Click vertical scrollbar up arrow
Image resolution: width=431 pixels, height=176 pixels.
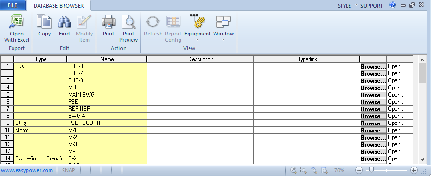pyautogui.click(x=422, y=59)
